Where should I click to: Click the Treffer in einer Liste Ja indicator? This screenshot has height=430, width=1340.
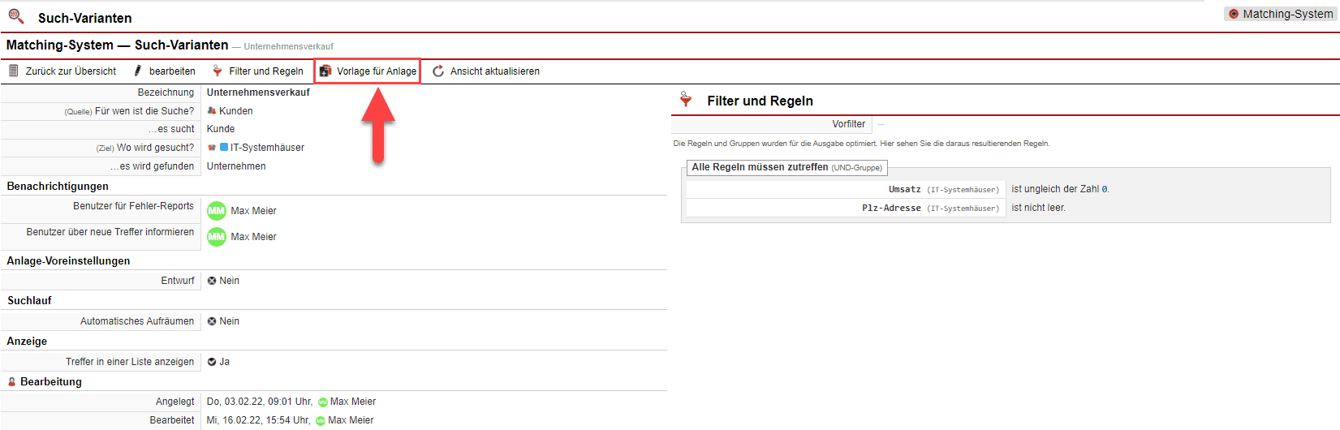[x=212, y=362]
